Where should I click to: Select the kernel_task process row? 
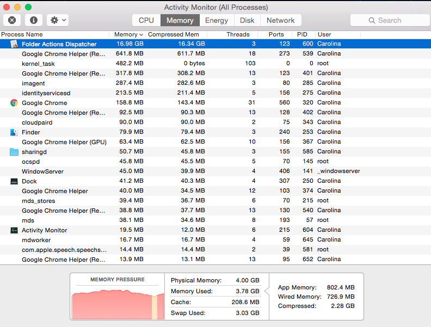[x=215, y=64]
